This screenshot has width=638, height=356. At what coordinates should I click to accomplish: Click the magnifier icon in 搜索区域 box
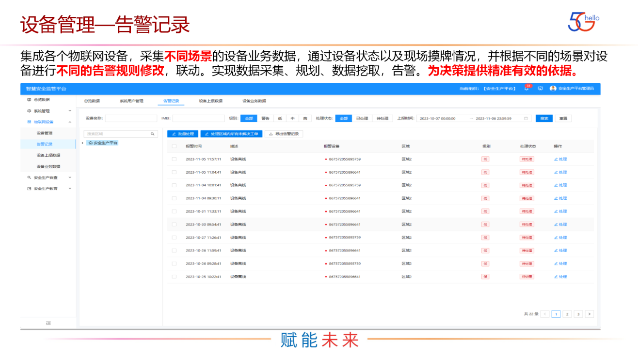[152, 134]
